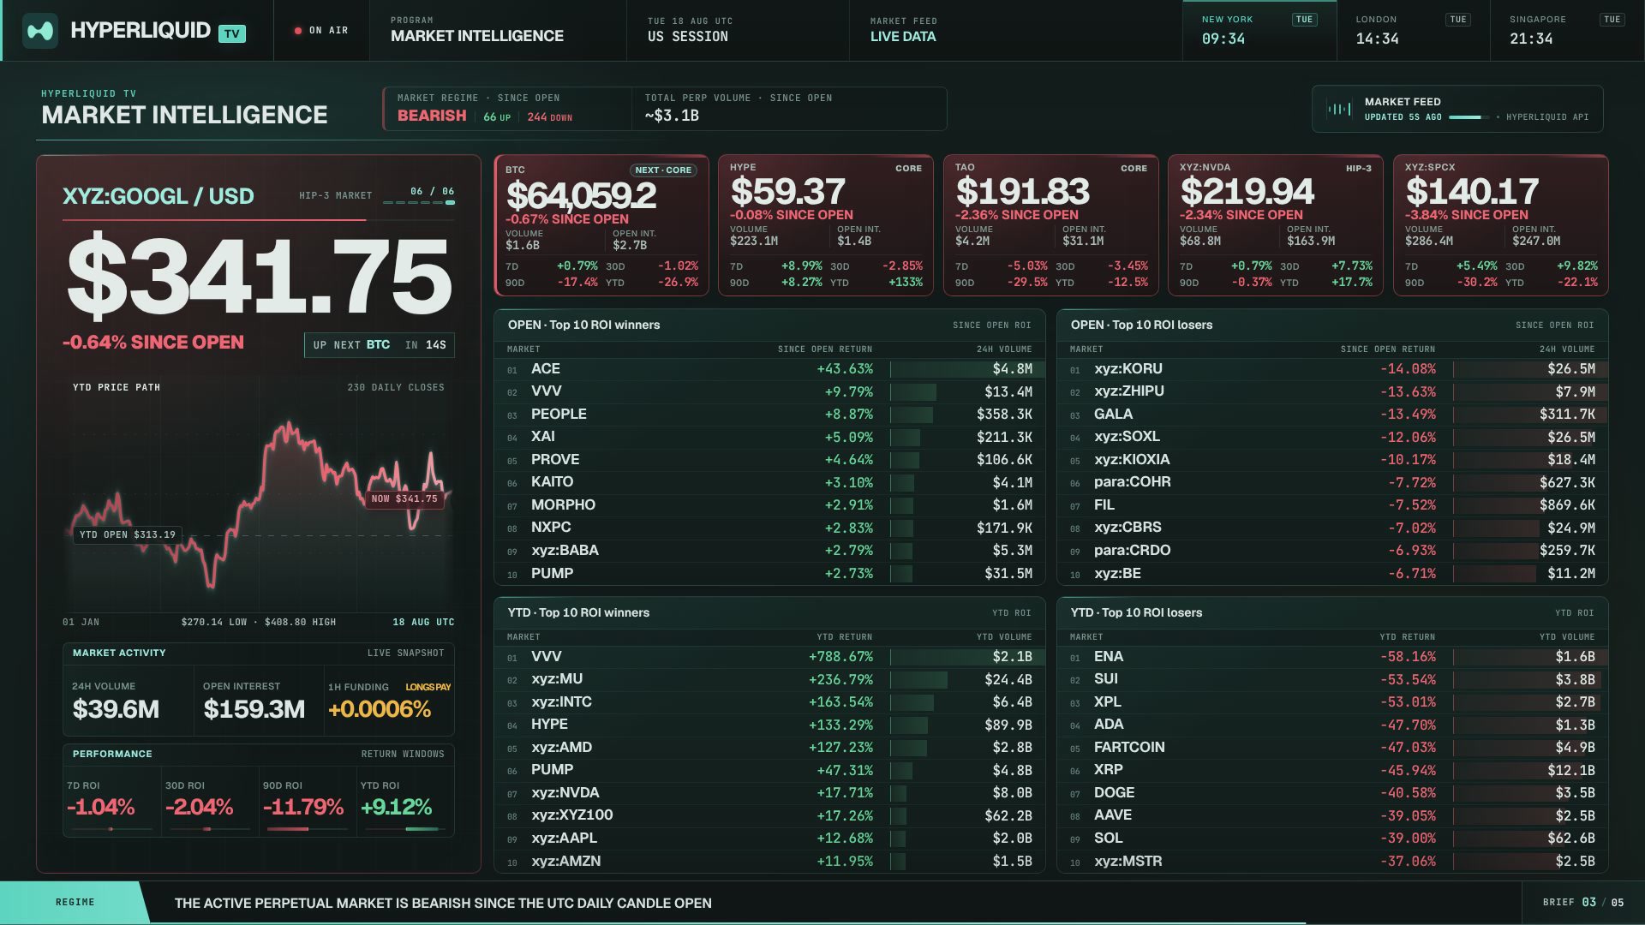The image size is (1645, 925).
Task: Click the REGIME ticker tag
Action: [x=75, y=903]
